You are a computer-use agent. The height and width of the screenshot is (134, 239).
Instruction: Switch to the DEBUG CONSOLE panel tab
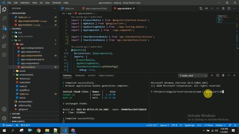coord(106,76)
